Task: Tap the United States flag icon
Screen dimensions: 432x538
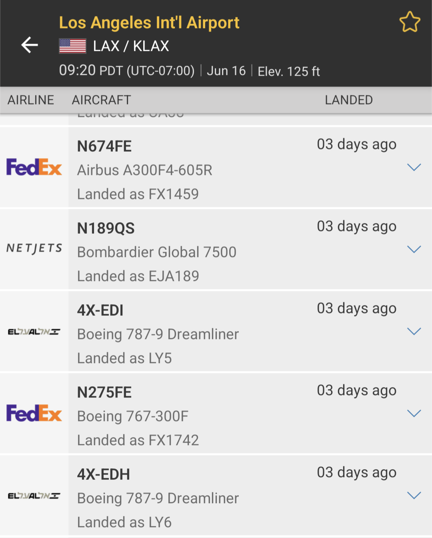Action: point(72,46)
